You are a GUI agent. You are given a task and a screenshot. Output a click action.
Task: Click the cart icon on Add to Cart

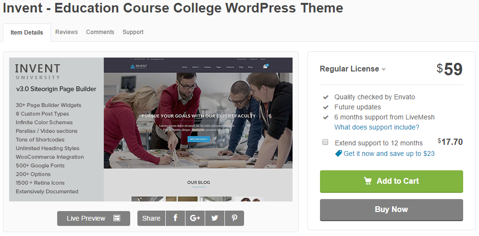pyautogui.click(x=368, y=181)
